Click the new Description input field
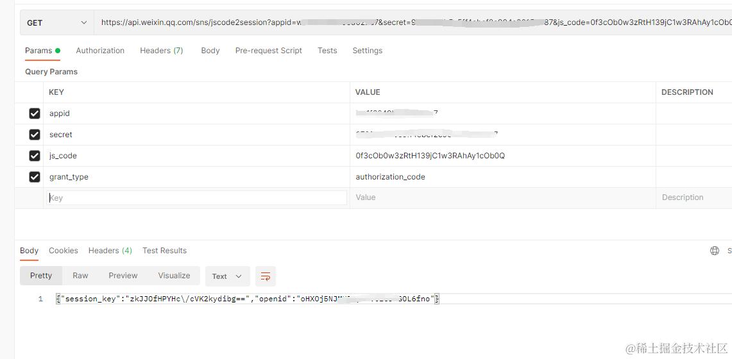This screenshot has height=359, width=732. point(694,197)
